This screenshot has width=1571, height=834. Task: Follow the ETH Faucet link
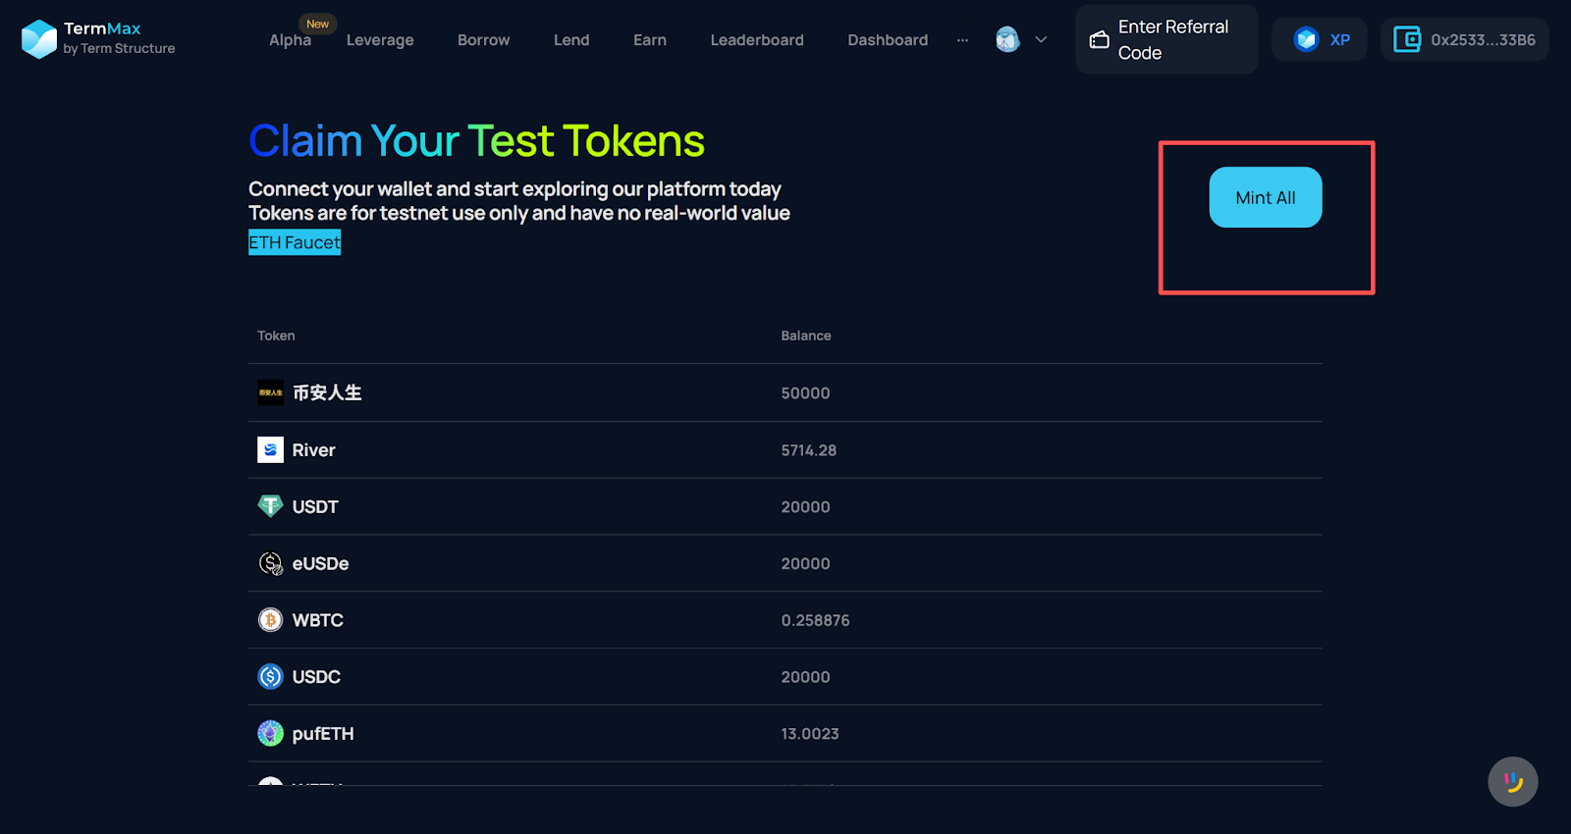295,242
